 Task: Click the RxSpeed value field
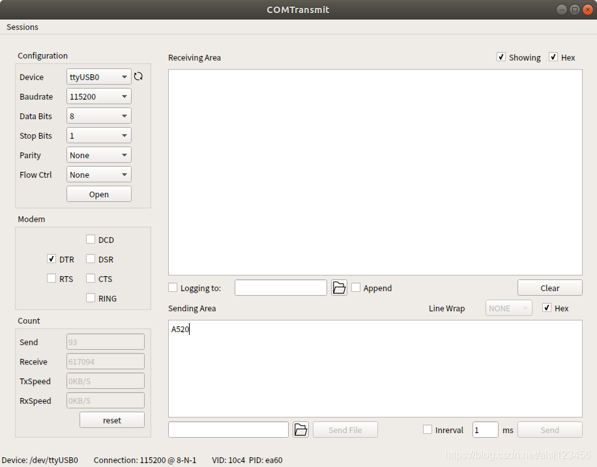tap(106, 401)
